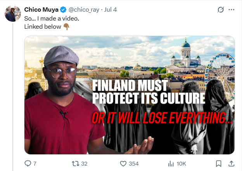Click the blue verified badge

pyautogui.click(x=63, y=9)
